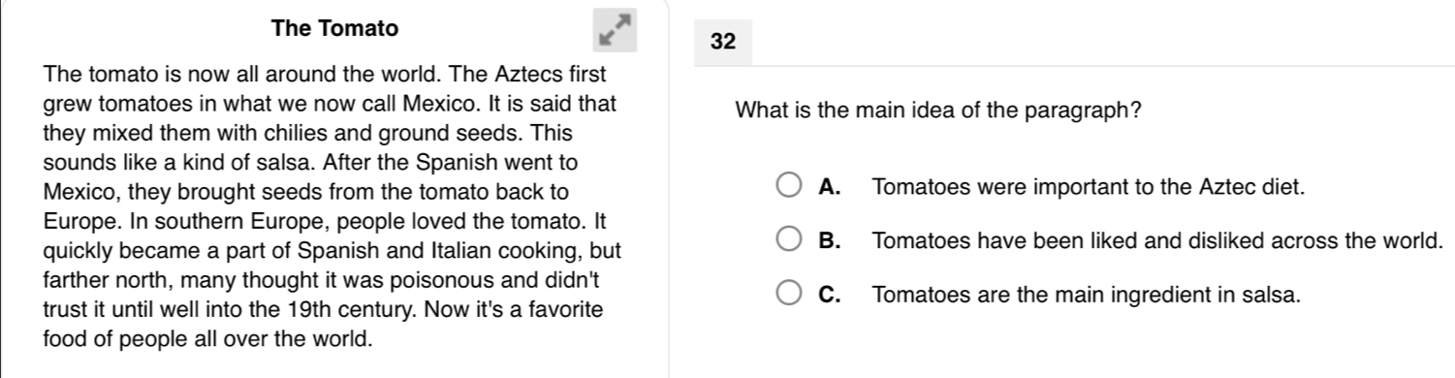Click the bold letter B. option label
This screenshot has width=1455, height=378.
click(829, 240)
